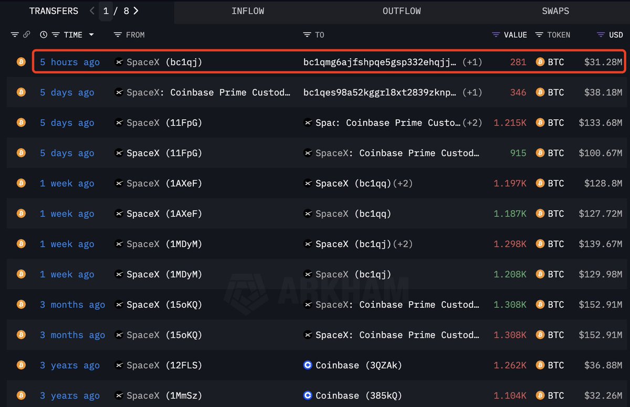Select the link filter icon
Image resolution: width=630 pixels, height=407 pixels.
tap(26, 34)
